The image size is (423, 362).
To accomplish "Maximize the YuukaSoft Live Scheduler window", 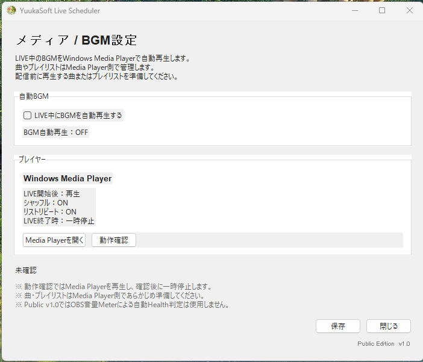I will pyautogui.click(x=382, y=10).
